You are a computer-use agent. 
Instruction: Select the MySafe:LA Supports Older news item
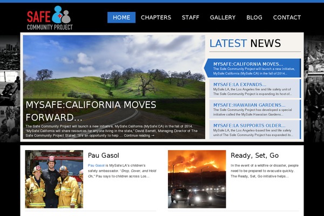[x=255, y=130]
